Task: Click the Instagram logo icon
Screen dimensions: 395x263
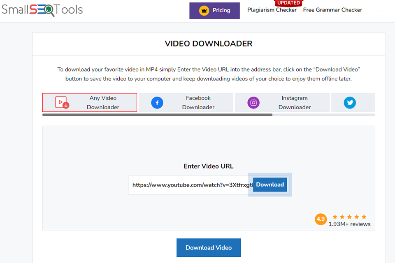Action: (x=253, y=103)
